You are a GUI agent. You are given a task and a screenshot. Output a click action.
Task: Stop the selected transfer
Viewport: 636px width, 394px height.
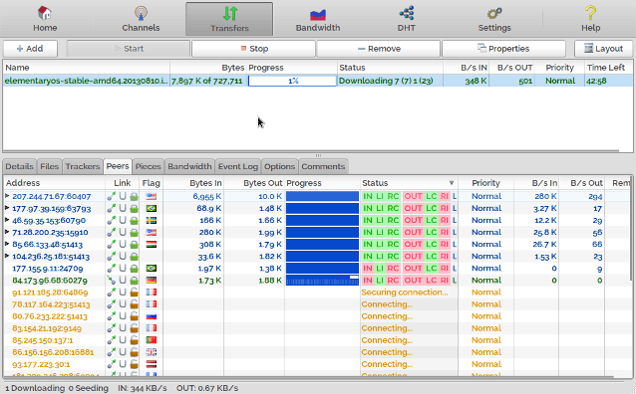(x=253, y=49)
